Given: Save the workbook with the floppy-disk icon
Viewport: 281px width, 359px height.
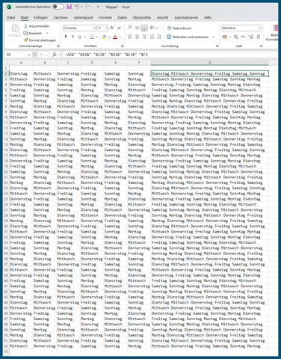Looking at the screenshot, I should tap(70, 7).
